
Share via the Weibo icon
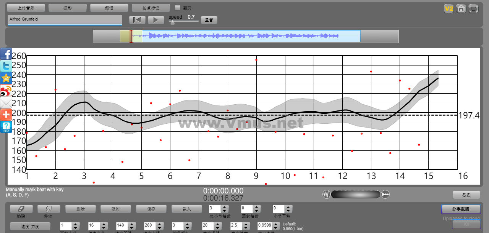click(x=6, y=91)
